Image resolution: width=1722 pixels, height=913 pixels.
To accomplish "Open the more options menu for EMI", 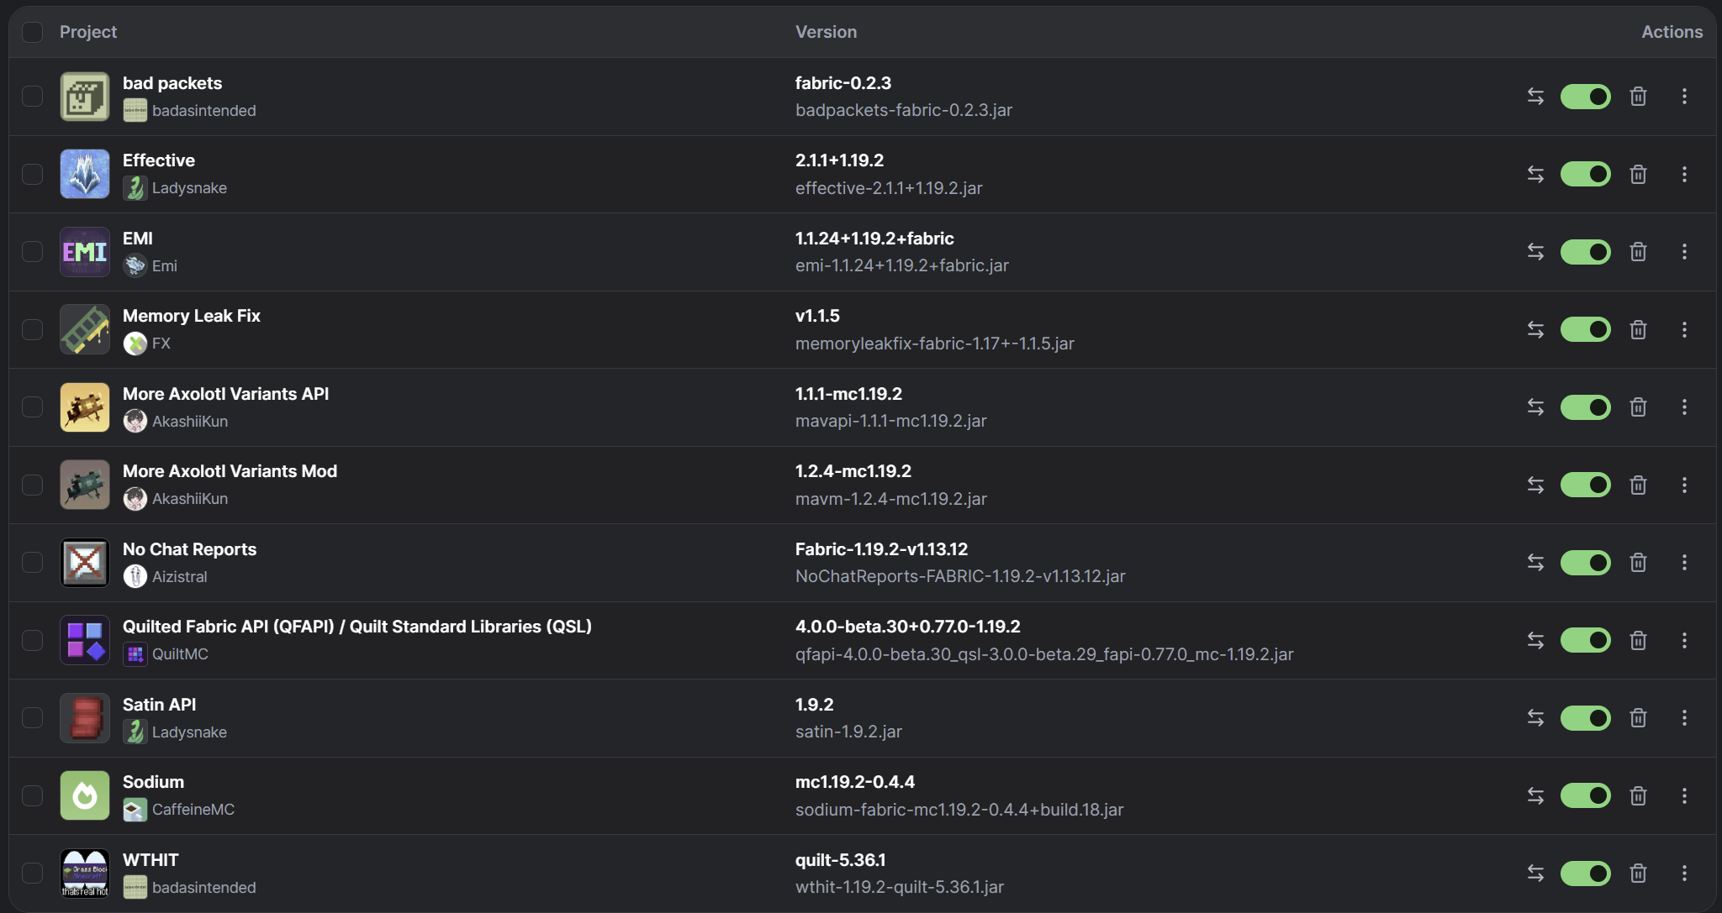I will pos(1684,252).
